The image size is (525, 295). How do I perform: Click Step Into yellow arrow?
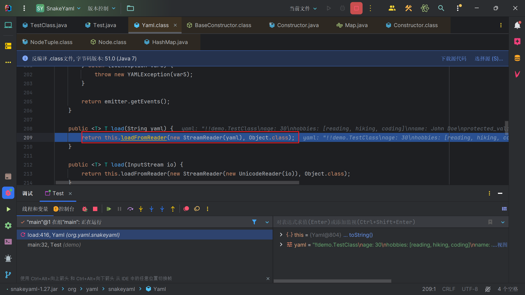[141, 209]
